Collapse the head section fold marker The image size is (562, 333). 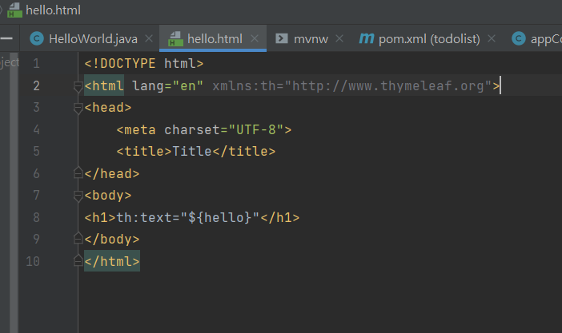(x=78, y=107)
